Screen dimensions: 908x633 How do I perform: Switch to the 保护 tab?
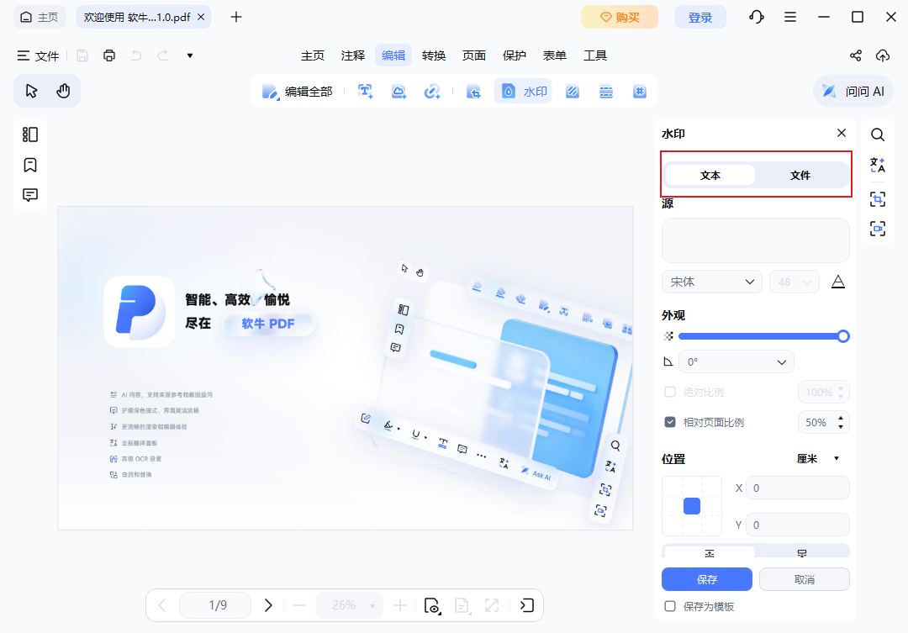tap(515, 55)
